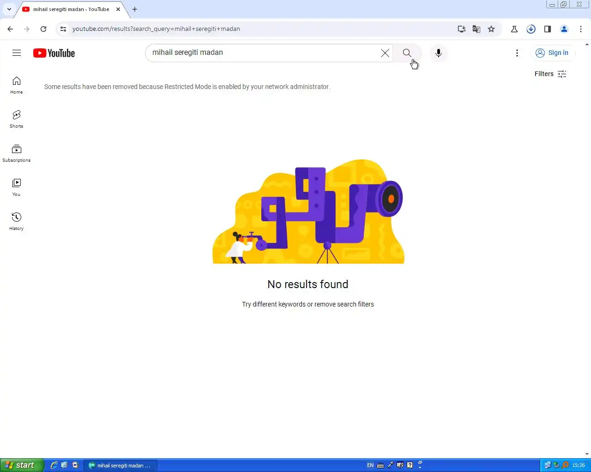
Task: Install app icon in address bar
Action: coord(462,29)
